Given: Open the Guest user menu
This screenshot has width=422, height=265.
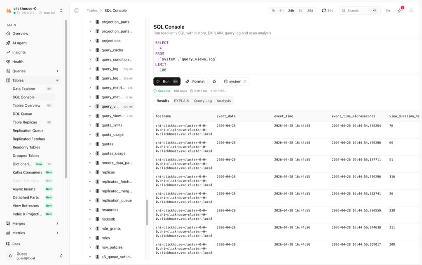Looking at the screenshot, I should pyautogui.click(x=61, y=256).
